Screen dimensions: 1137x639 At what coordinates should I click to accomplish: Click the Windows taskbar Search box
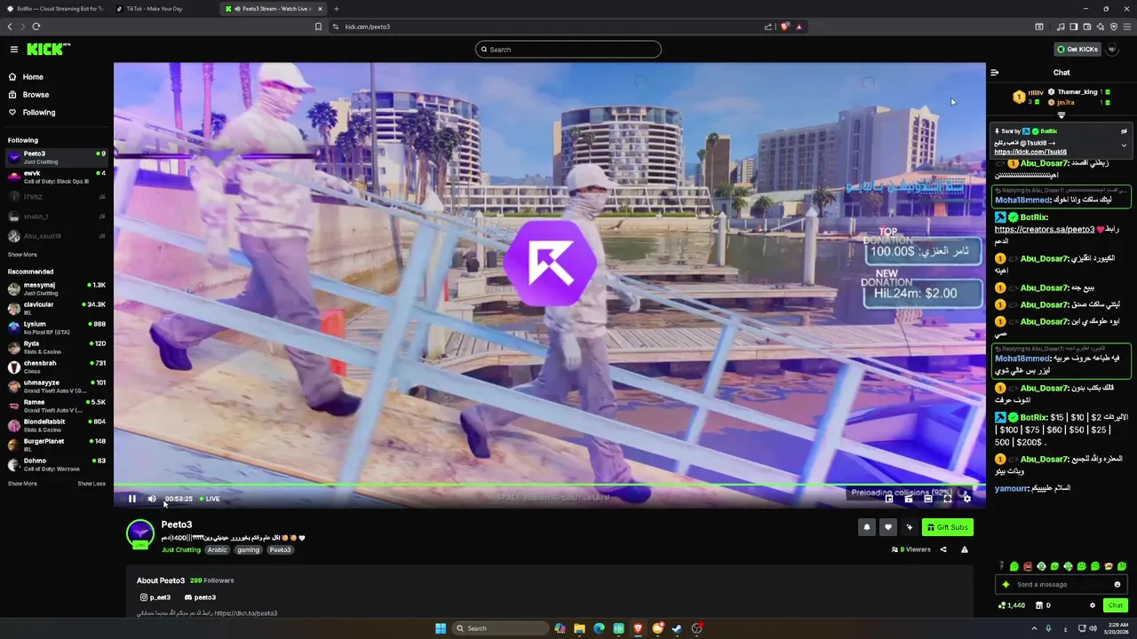pyautogui.click(x=502, y=628)
